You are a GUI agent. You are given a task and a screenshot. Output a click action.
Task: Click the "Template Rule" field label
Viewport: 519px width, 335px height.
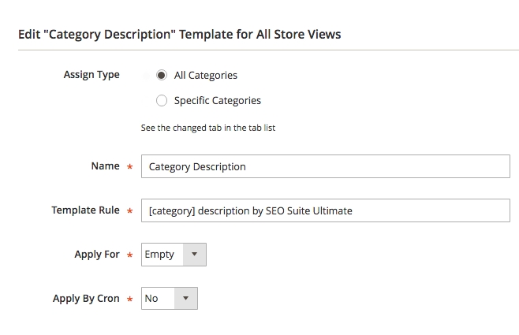tap(85, 210)
